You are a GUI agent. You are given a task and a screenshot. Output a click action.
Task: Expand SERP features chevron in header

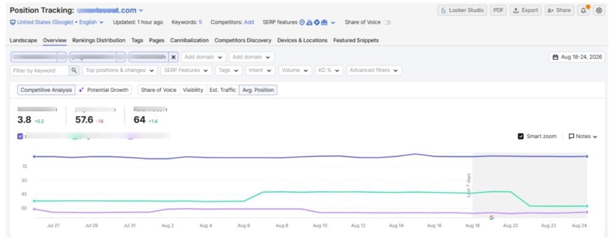(333, 23)
